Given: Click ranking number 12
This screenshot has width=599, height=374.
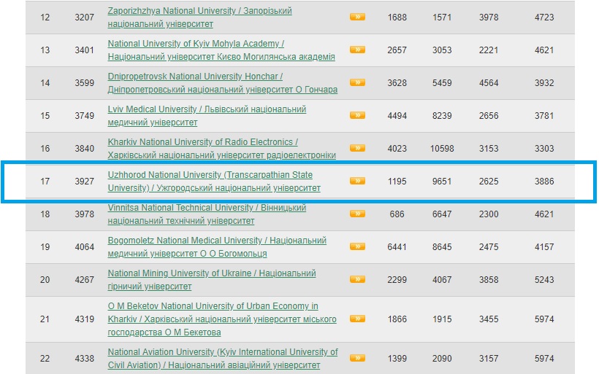Looking at the screenshot, I should (x=45, y=17).
